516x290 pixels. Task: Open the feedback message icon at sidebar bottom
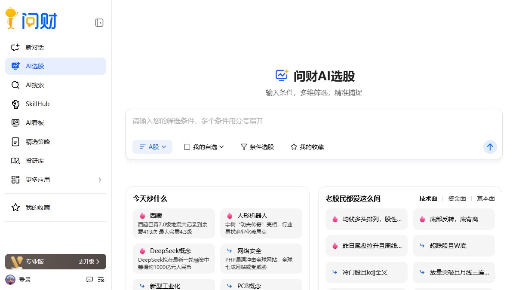[x=89, y=280]
